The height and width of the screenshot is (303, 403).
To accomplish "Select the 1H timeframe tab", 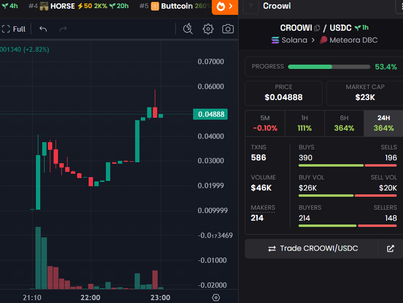I will click(305, 123).
